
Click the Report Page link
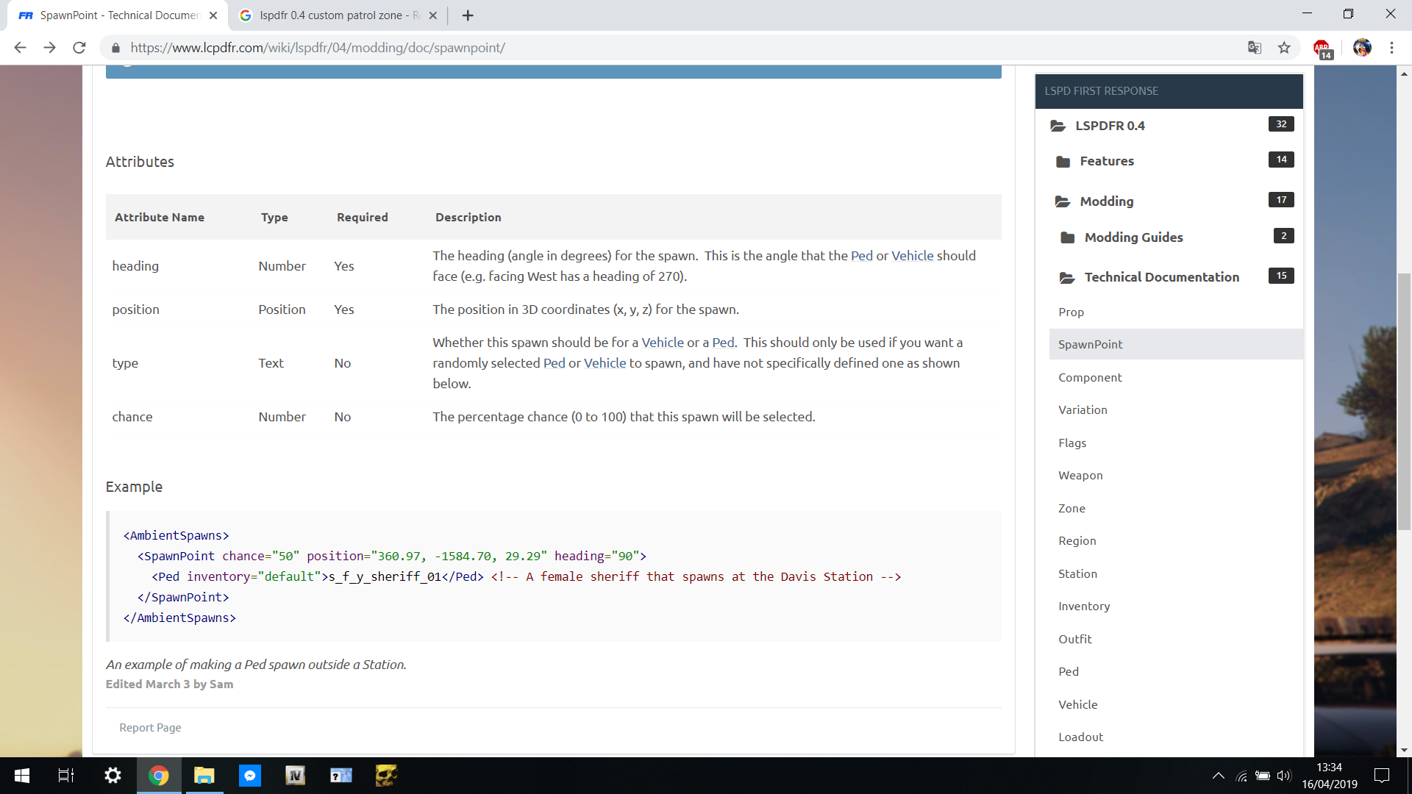(150, 727)
